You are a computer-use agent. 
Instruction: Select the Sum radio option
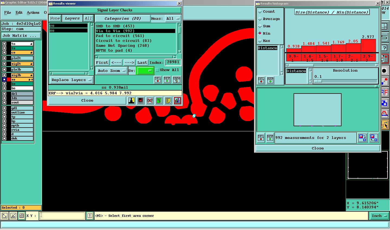click(260, 26)
